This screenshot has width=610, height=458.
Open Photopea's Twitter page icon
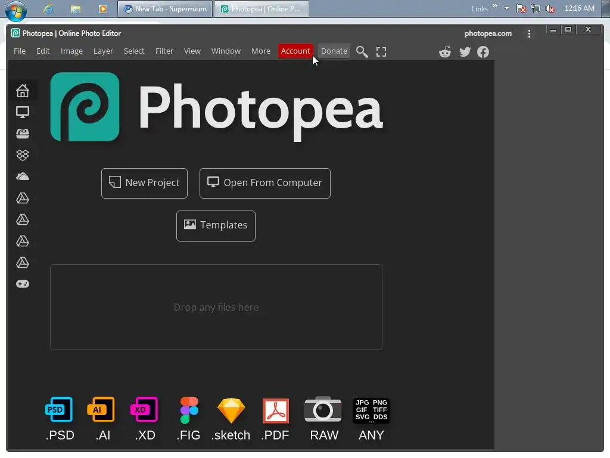(465, 52)
